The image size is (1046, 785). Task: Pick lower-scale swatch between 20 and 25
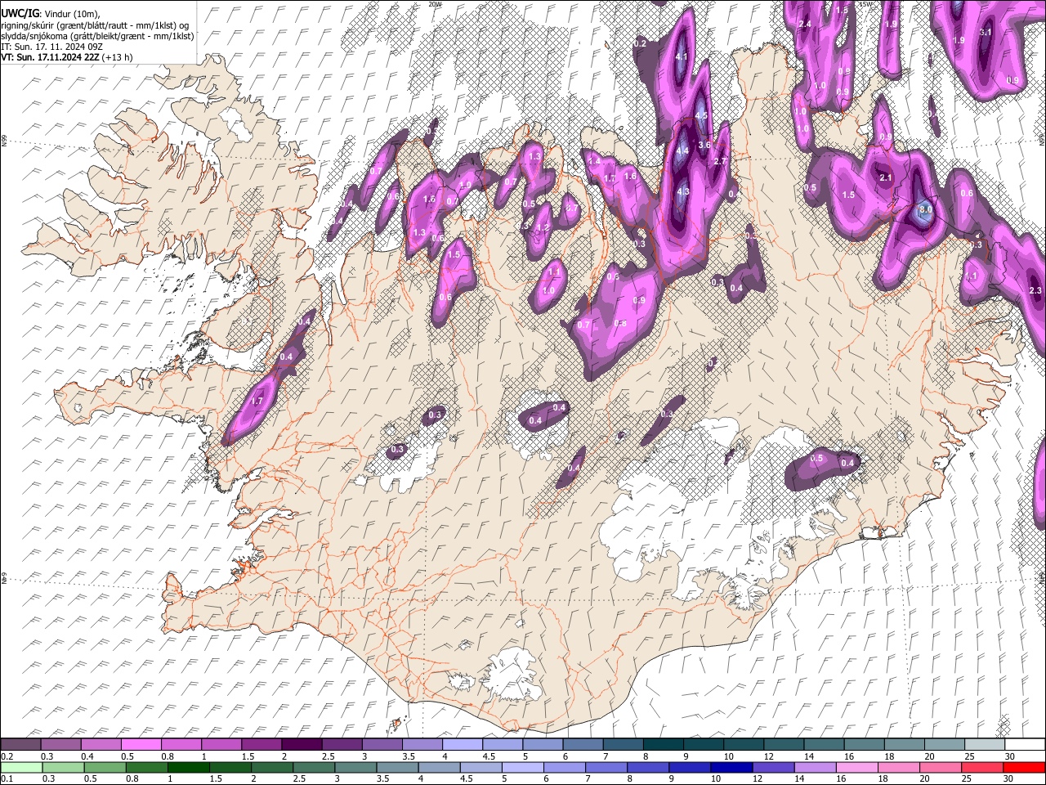pyautogui.click(x=941, y=767)
